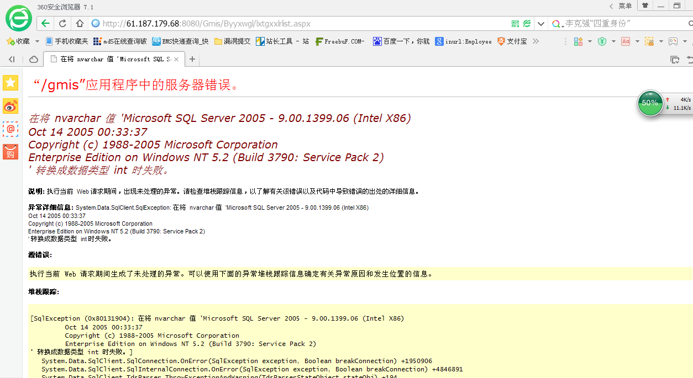Image resolution: width=693 pixels, height=378 pixels.
Task: Click the 异常详细信息: label
Action: (51, 207)
